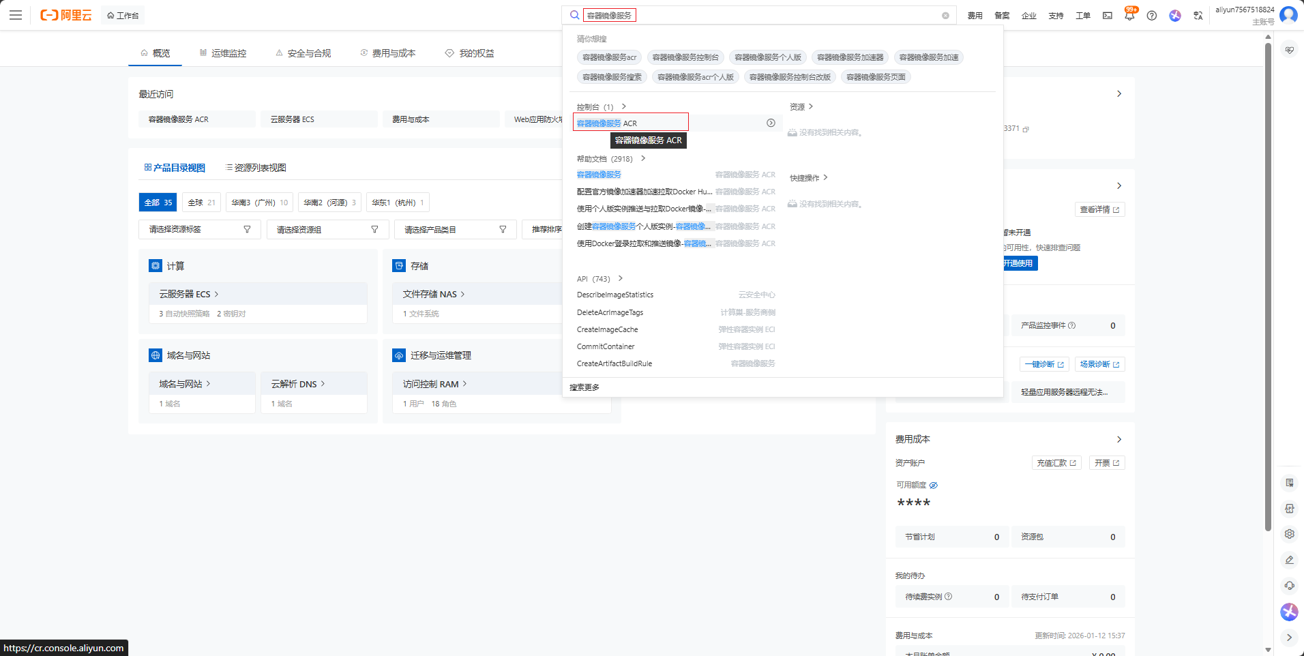Collapse the right sidebar with bottom arrow
This screenshot has height=656, width=1304.
[1289, 638]
